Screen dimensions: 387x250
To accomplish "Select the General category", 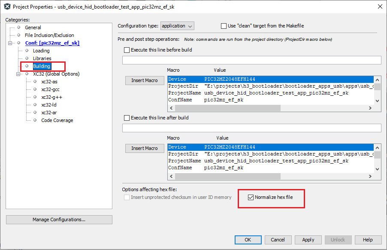I will click(x=33, y=27).
